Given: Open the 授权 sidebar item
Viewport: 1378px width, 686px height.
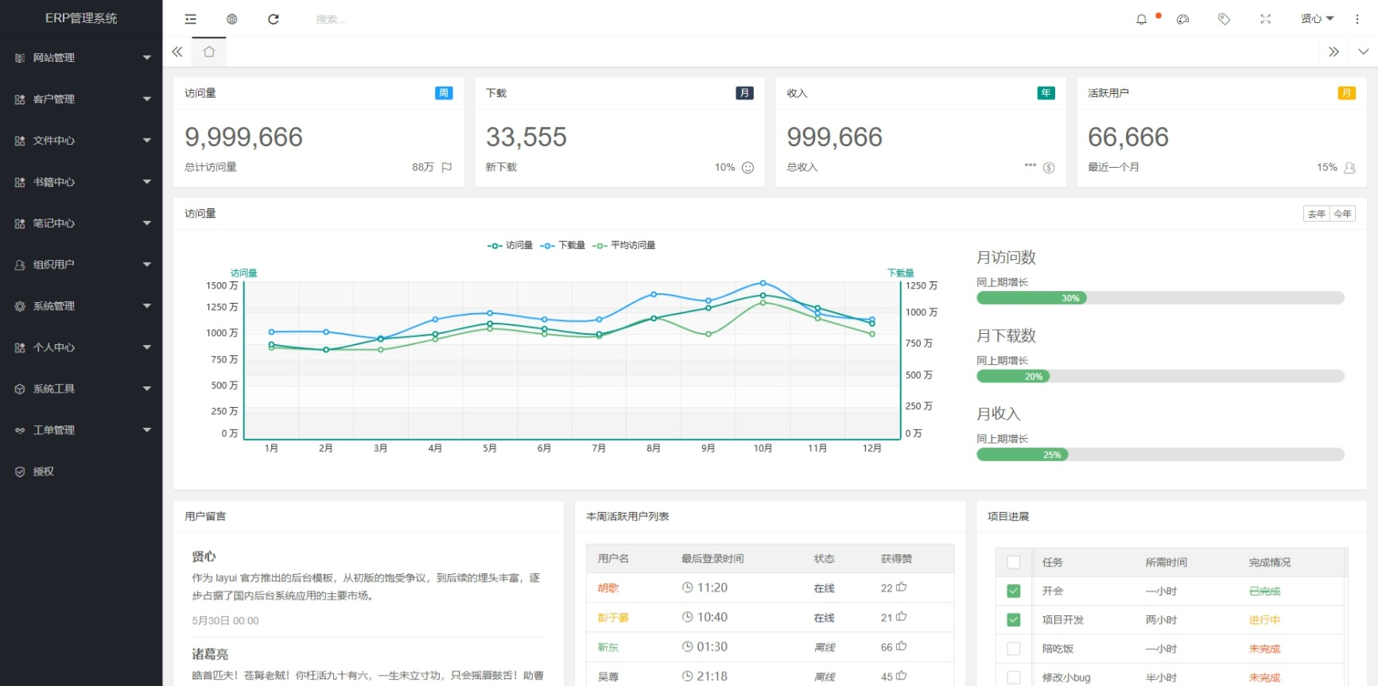Looking at the screenshot, I should (81, 471).
